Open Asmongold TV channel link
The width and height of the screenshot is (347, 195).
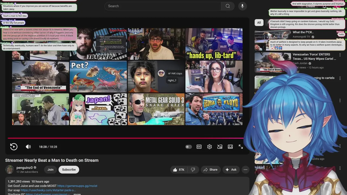[301, 37]
